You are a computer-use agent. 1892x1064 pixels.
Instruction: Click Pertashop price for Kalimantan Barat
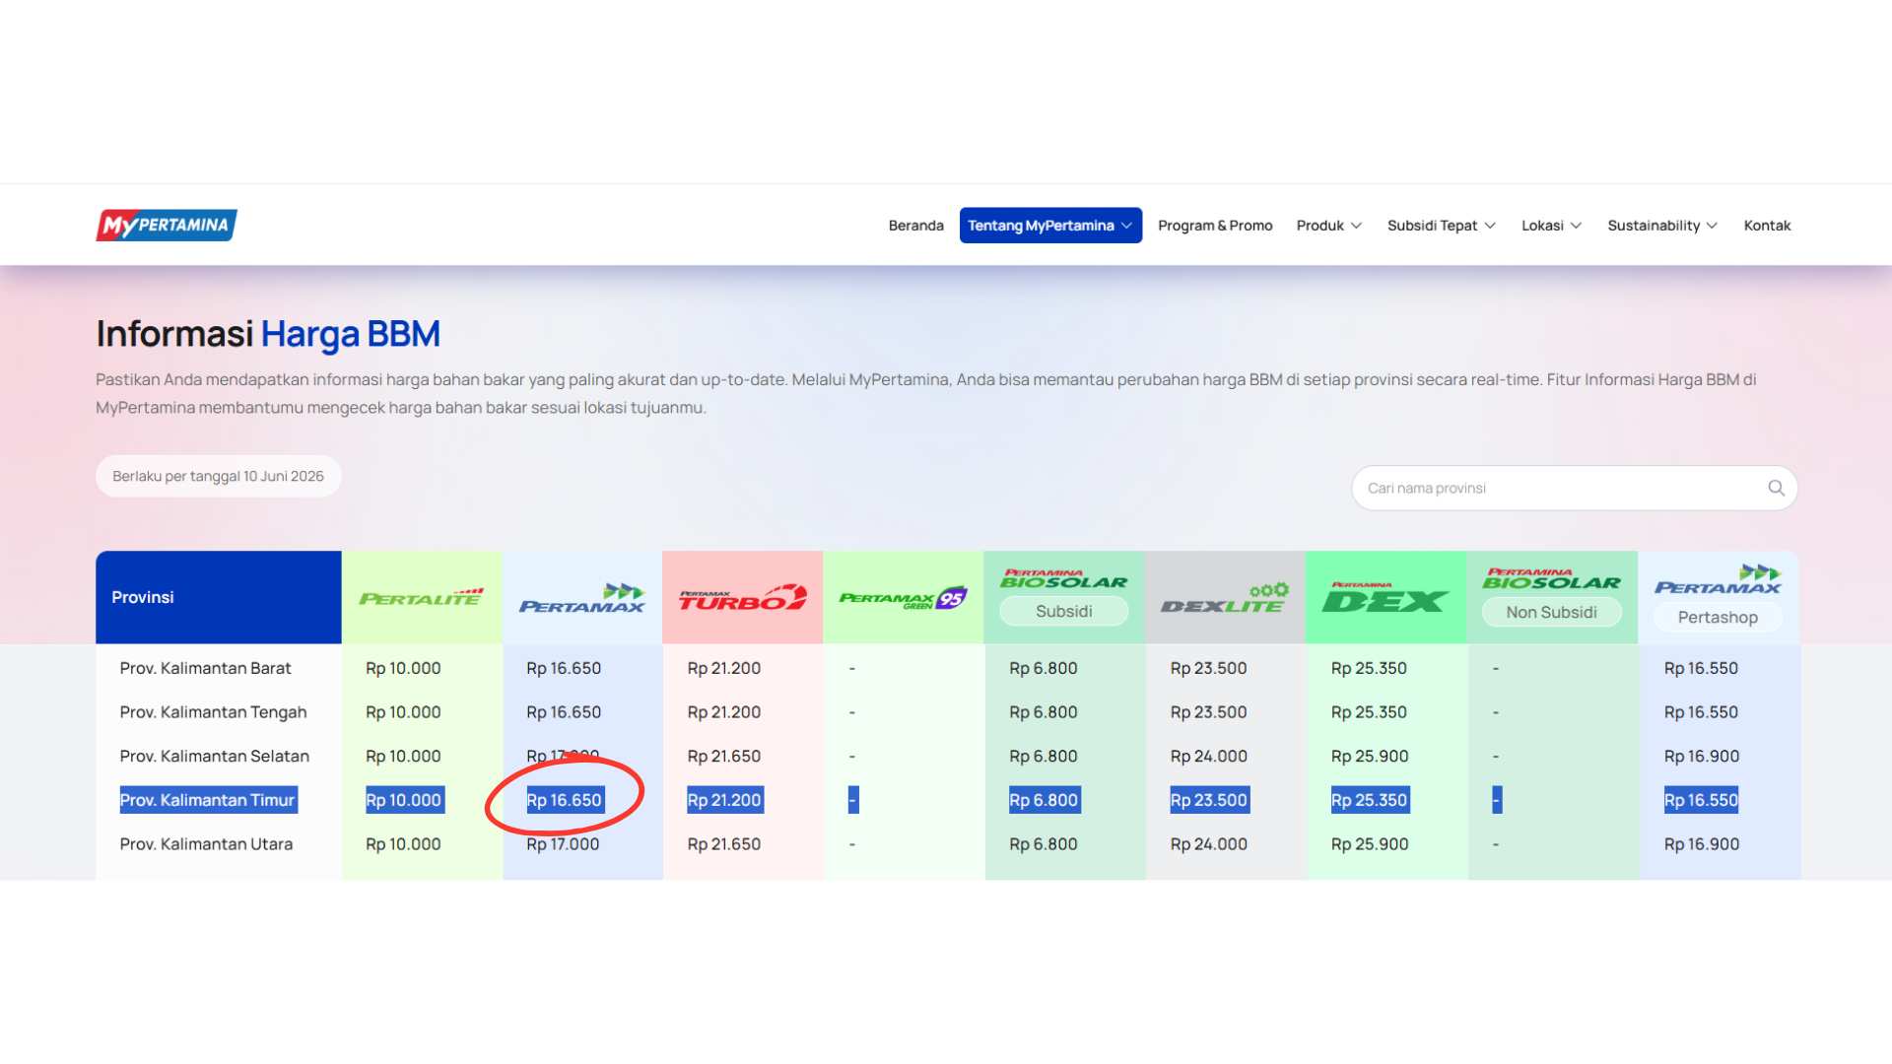[1702, 668]
